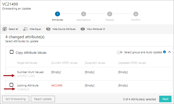The height and width of the screenshot is (104, 174).
Task: Open step 4 Confirm circle
Action: coord(136,14)
